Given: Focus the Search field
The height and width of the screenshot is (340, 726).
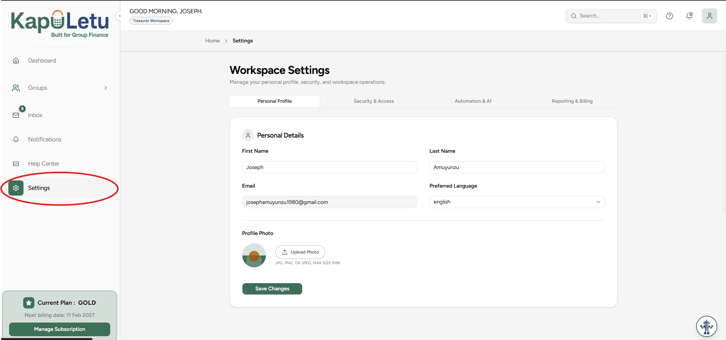Looking at the screenshot, I should pyautogui.click(x=611, y=16).
